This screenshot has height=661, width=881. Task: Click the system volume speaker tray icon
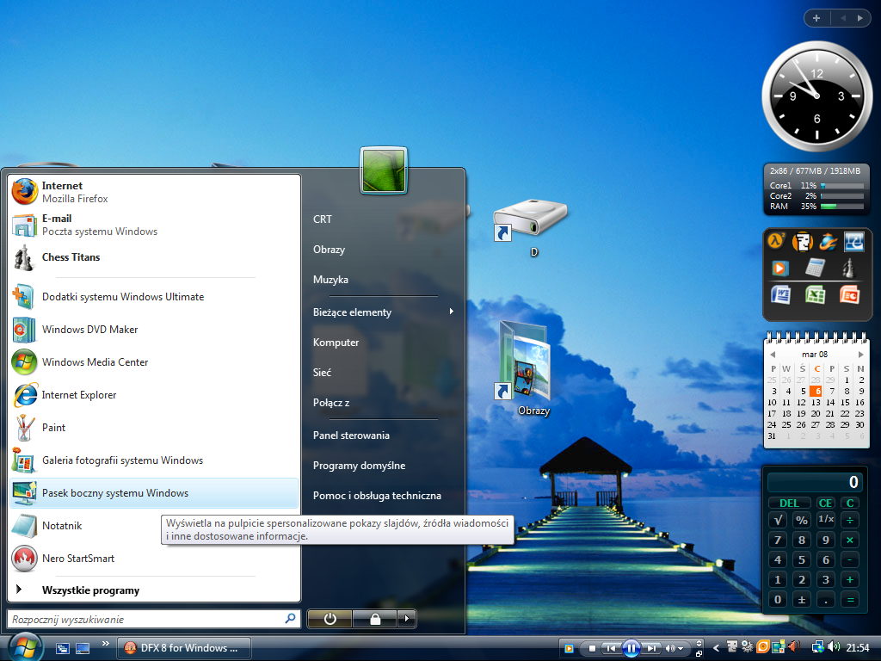click(833, 647)
